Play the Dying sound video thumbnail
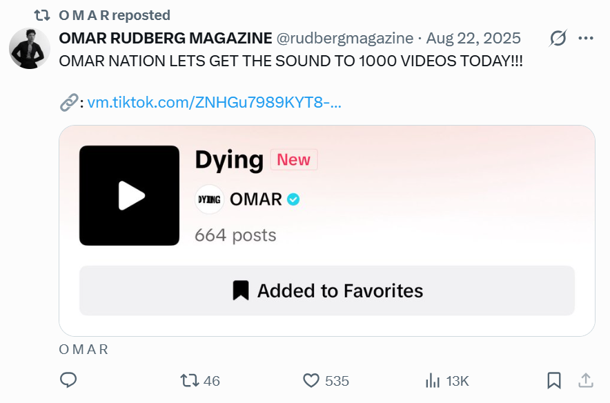 (x=130, y=195)
